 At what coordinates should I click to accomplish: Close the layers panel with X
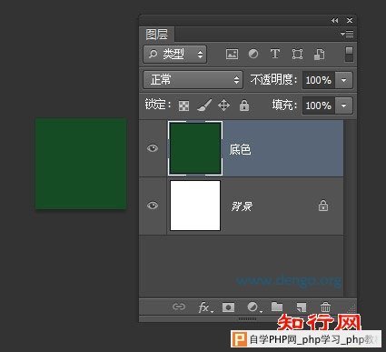pyautogui.click(x=350, y=20)
